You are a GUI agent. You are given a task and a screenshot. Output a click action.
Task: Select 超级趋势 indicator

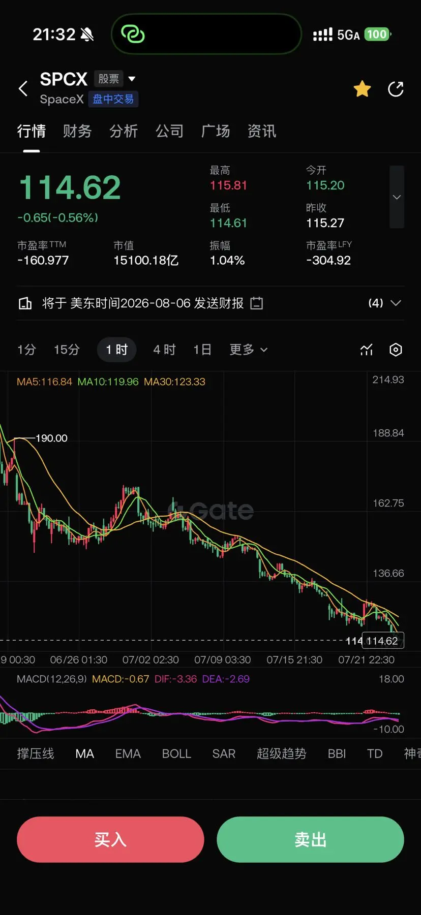pyautogui.click(x=282, y=753)
